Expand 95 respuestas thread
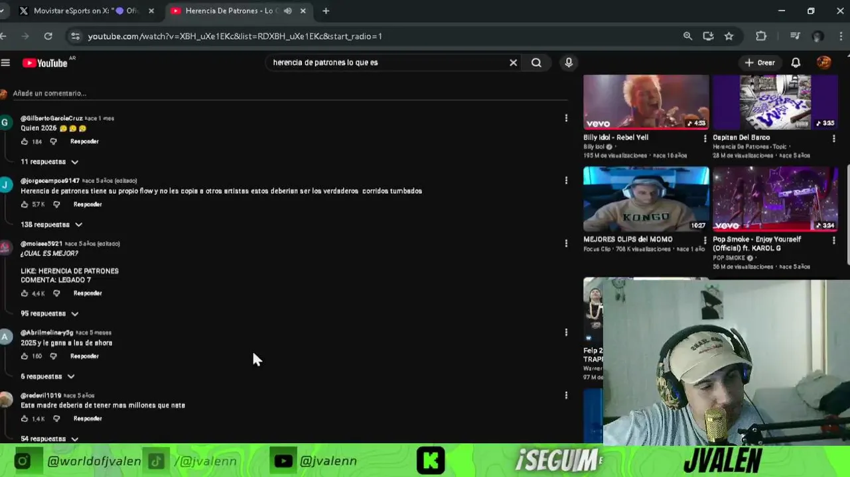850x477 pixels. tap(50, 313)
